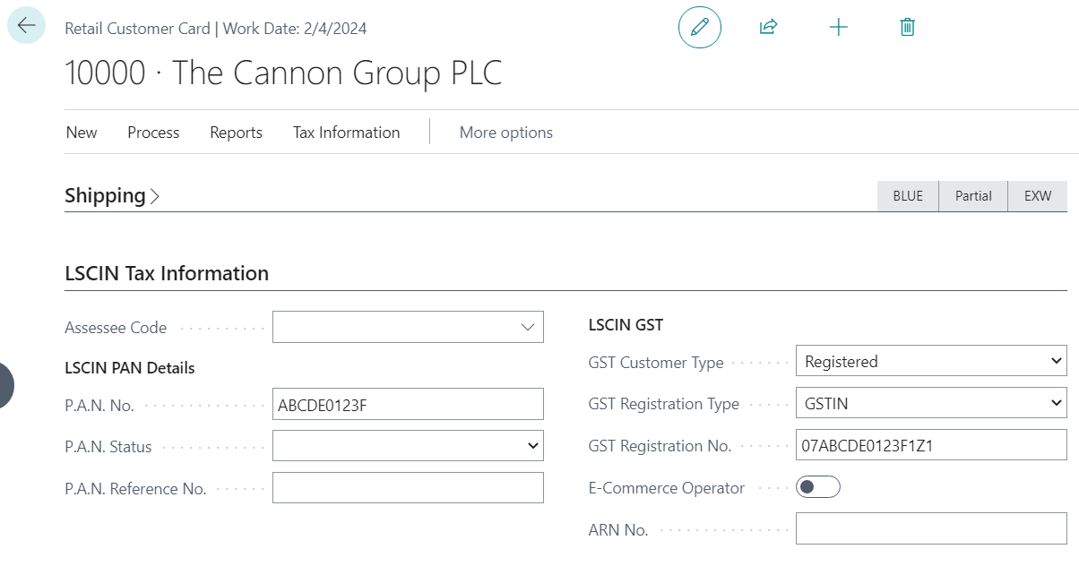Open the Tax Information menu

(346, 133)
